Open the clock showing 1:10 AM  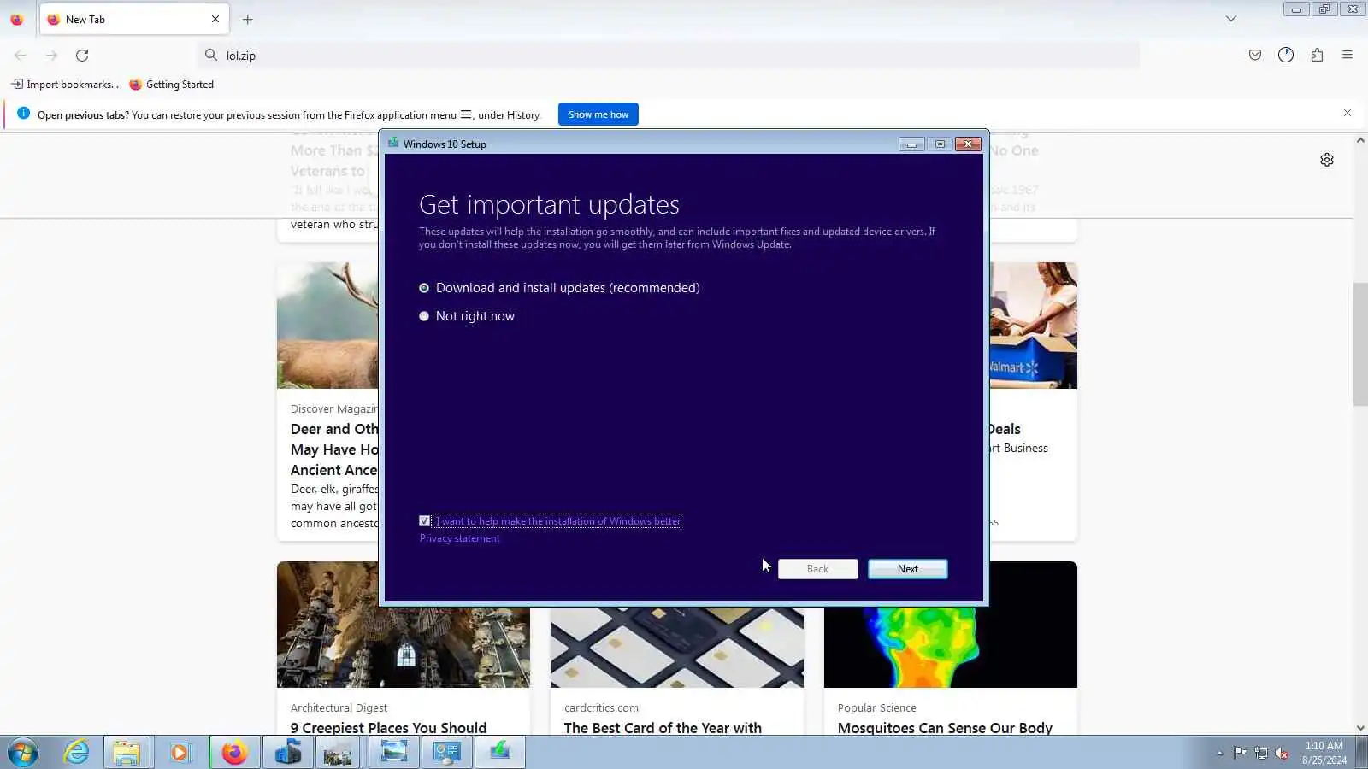[x=1324, y=753]
